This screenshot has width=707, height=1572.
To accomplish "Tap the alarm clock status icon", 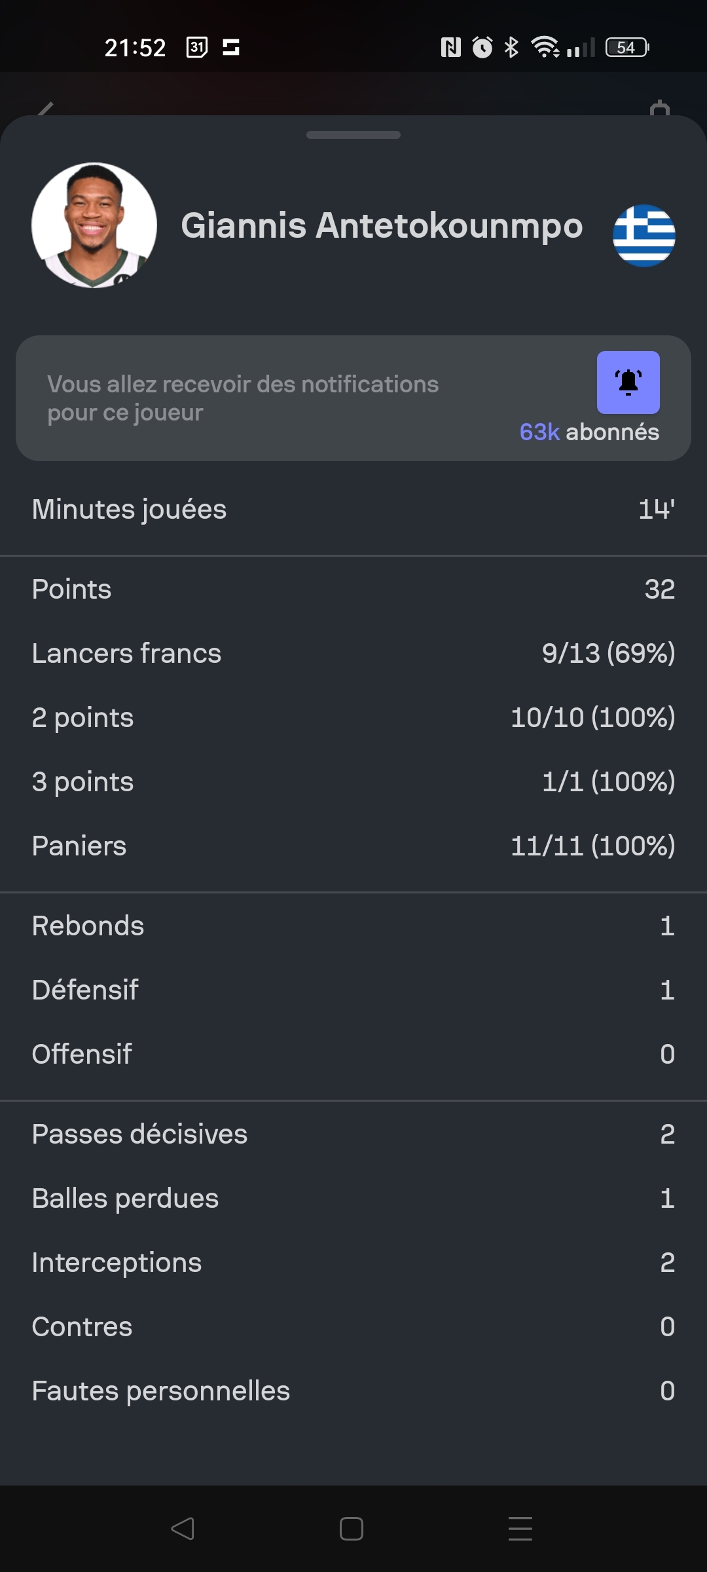I will 482,47.
